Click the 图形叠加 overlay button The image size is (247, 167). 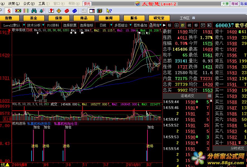pyautogui.click(x=140, y=25)
